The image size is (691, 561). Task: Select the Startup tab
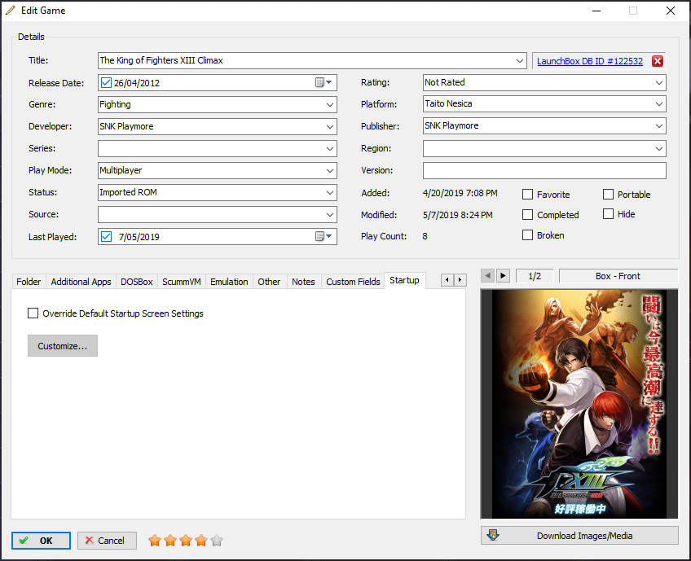pyautogui.click(x=404, y=280)
